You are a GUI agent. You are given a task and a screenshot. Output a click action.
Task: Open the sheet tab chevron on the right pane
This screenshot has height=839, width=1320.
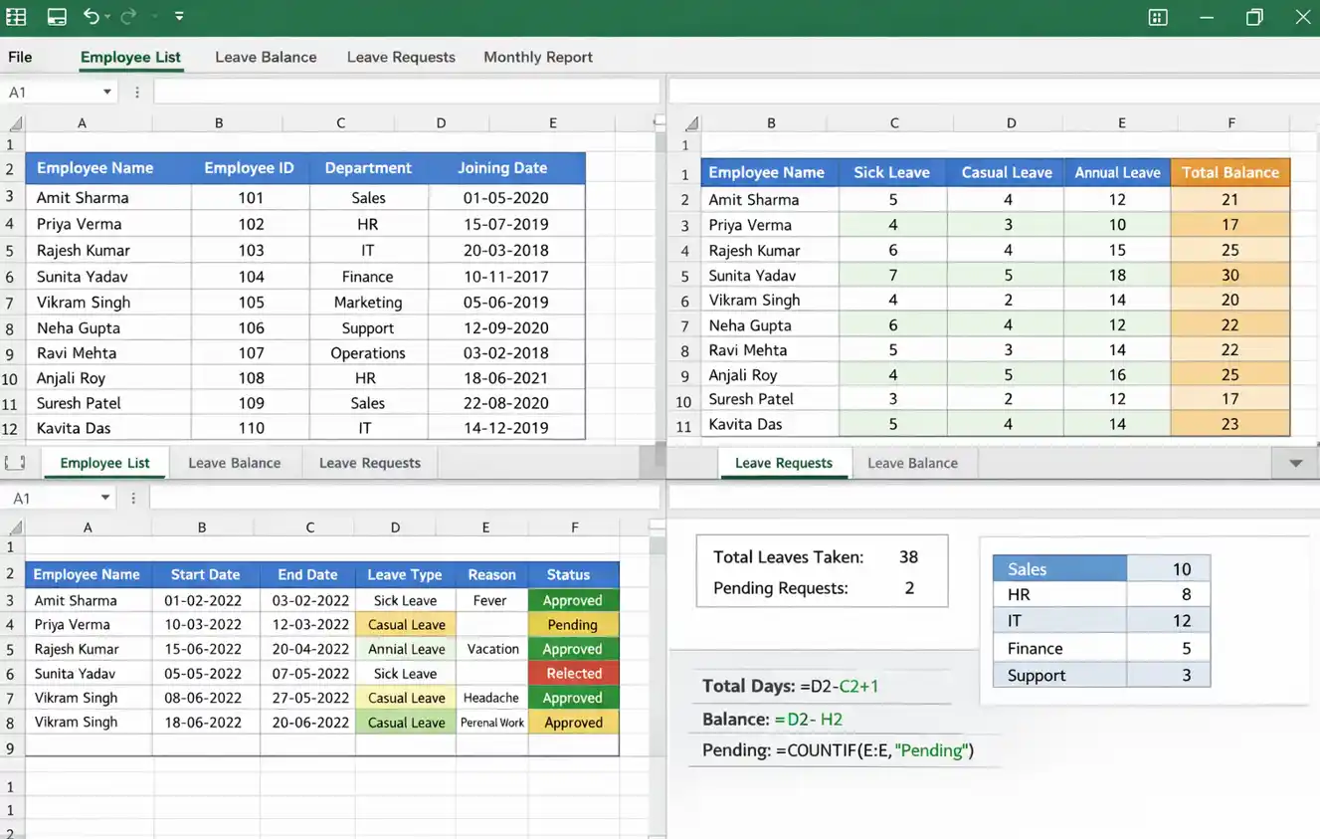tap(1295, 462)
